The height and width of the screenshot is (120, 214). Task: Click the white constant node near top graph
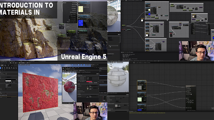pos(142,20)
